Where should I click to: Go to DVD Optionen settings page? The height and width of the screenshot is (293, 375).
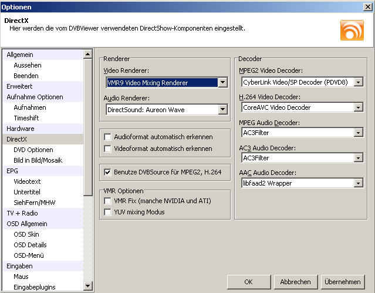pyautogui.click(x=33, y=150)
